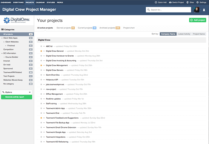Star Teamwork Gmail Chrome Extension project
The width and height of the screenshot is (209, 144).
click(x=41, y=127)
